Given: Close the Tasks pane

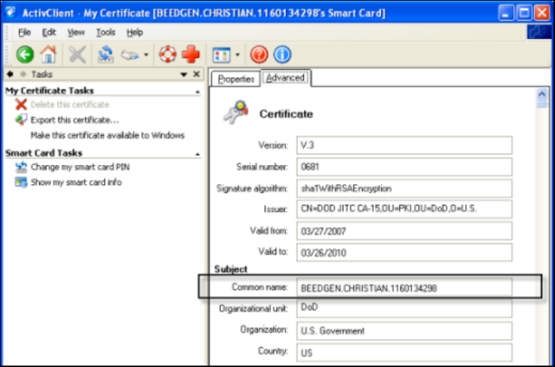Looking at the screenshot, I should click(196, 74).
